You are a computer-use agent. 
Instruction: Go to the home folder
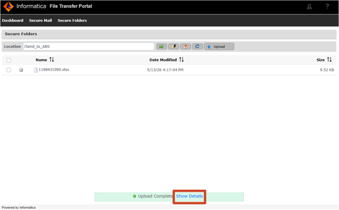coord(186,46)
